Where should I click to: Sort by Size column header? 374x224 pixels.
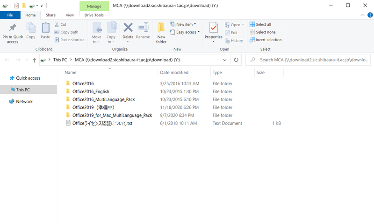pos(260,73)
